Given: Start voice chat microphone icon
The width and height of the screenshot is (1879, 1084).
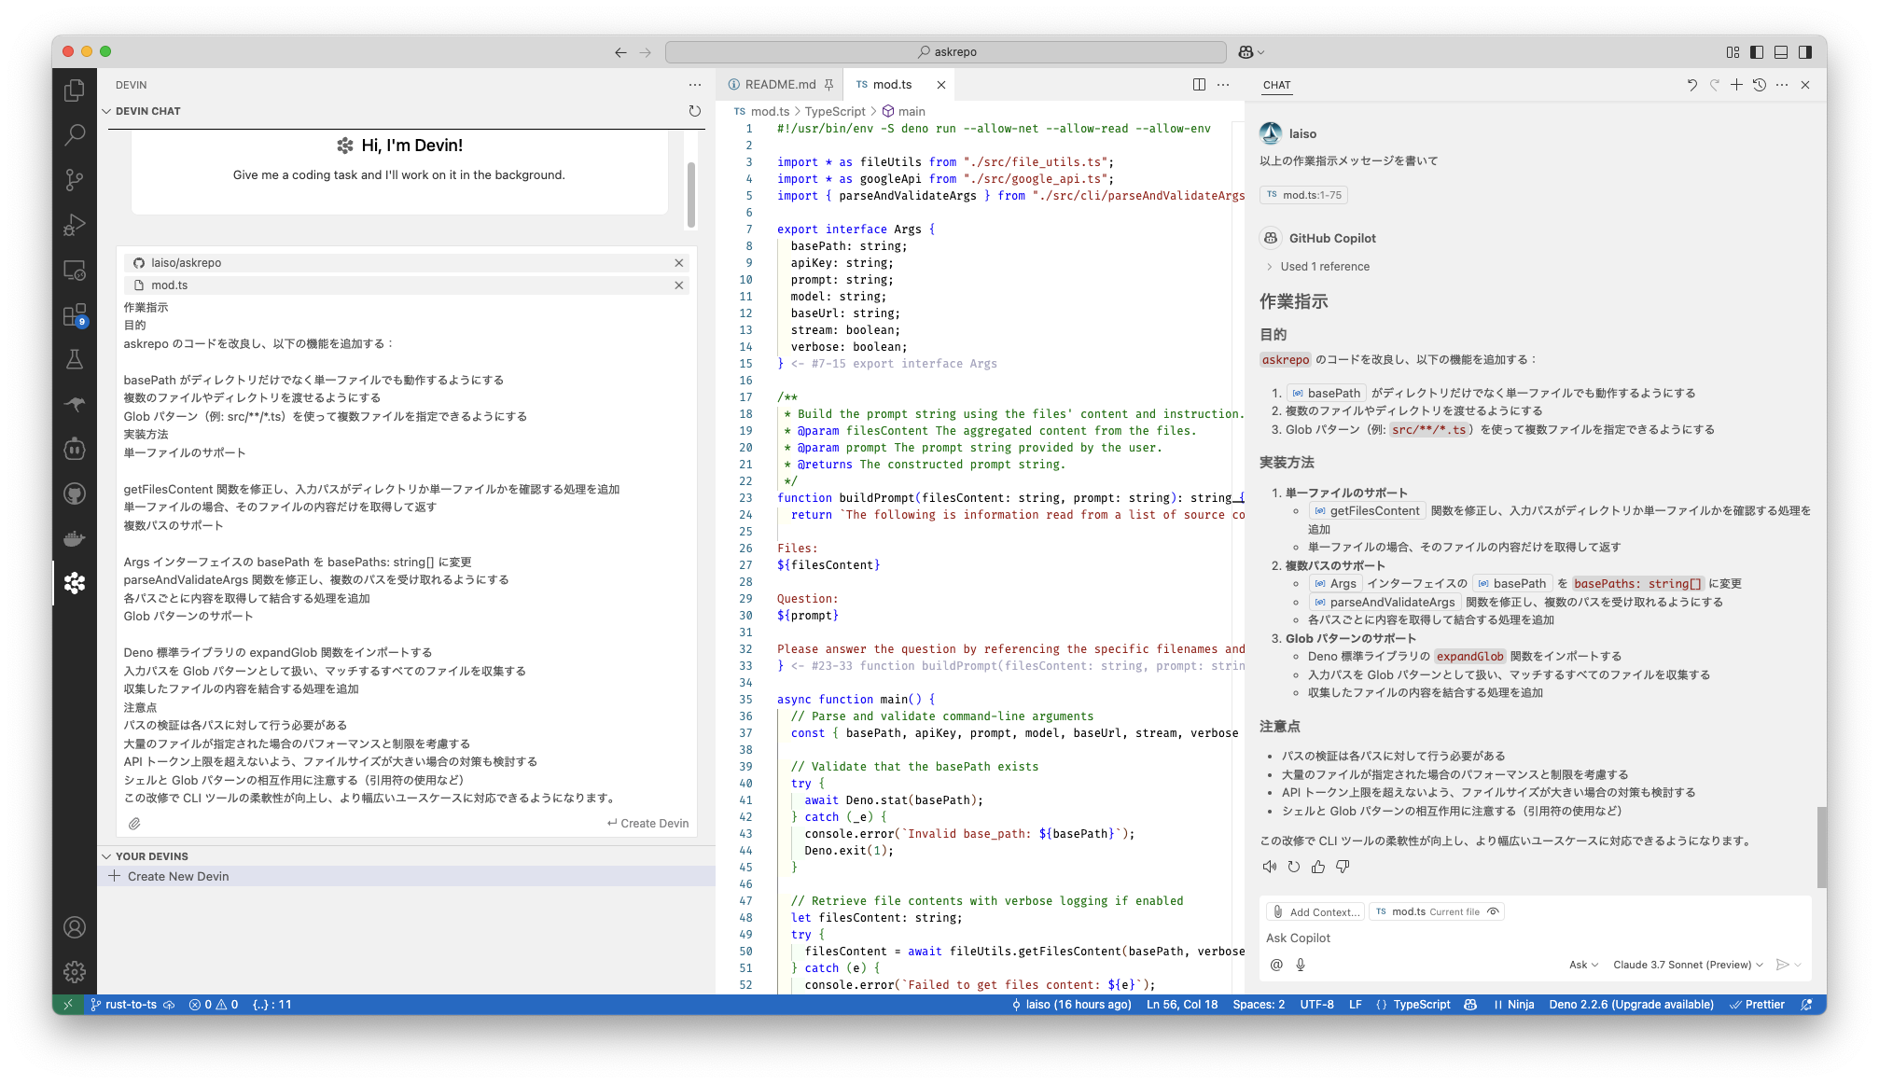Looking at the screenshot, I should 1301,965.
